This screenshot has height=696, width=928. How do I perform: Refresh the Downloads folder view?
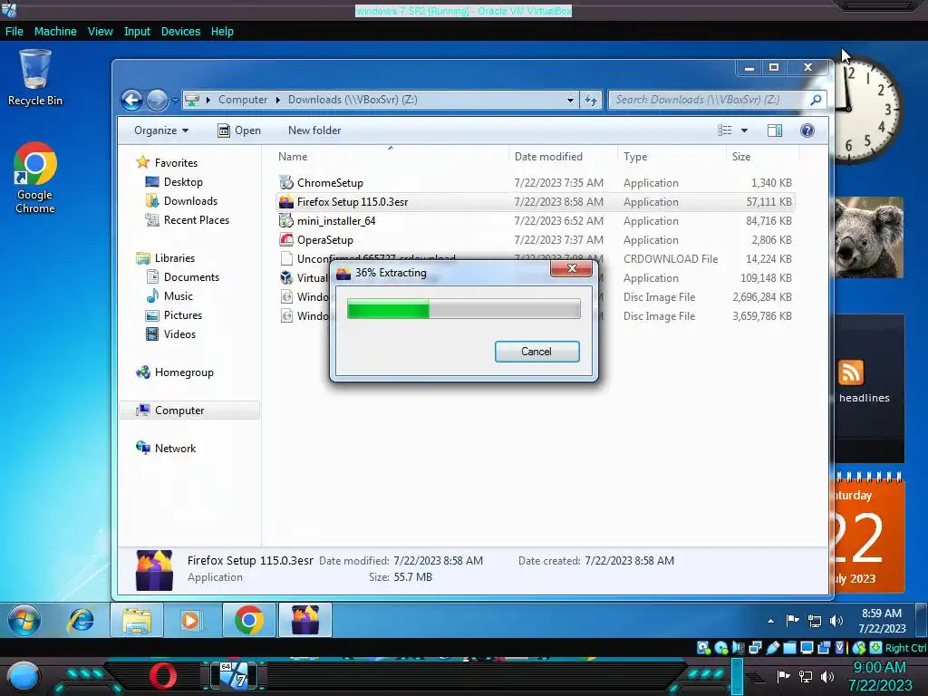pyautogui.click(x=591, y=100)
